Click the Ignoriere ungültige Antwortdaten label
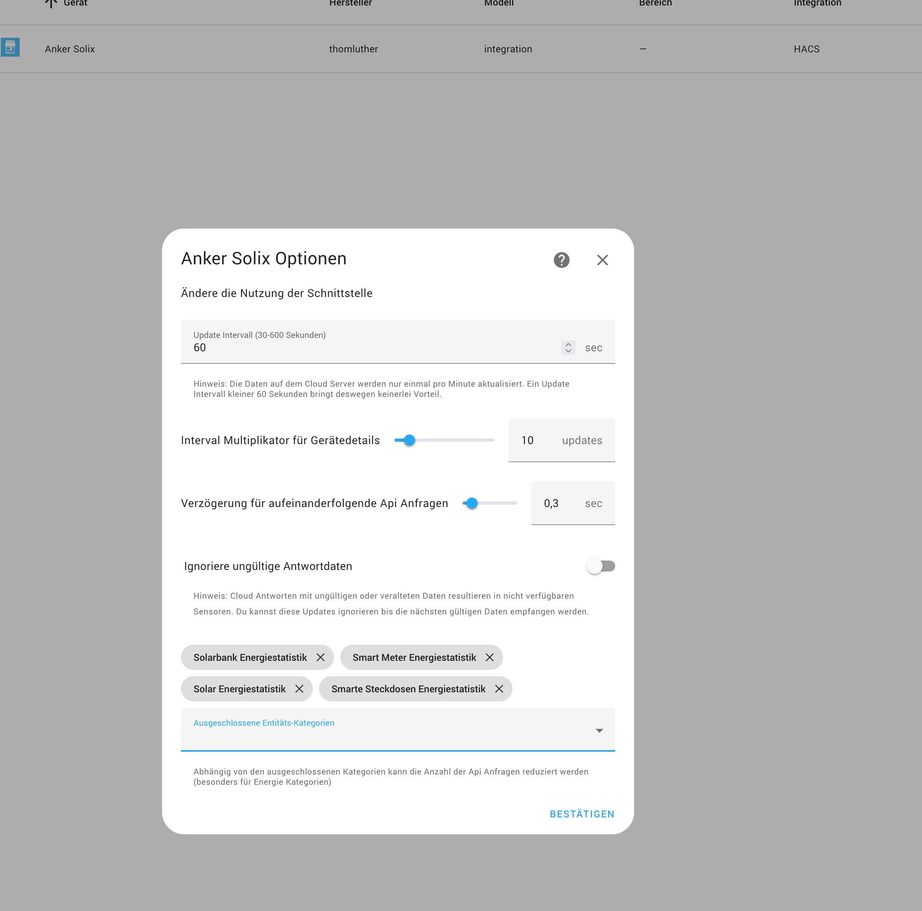The width and height of the screenshot is (922, 911). (x=268, y=566)
